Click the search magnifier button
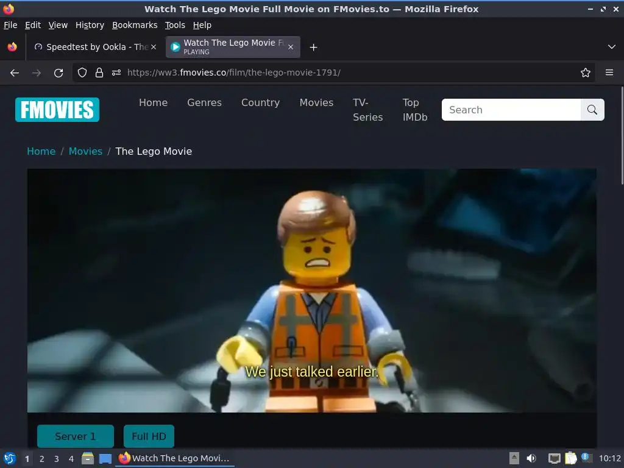Screen dimensions: 624x468 [592, 110]
